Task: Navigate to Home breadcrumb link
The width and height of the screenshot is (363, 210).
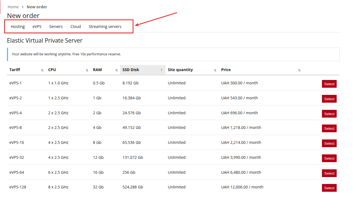Action: tap(13, 7)
